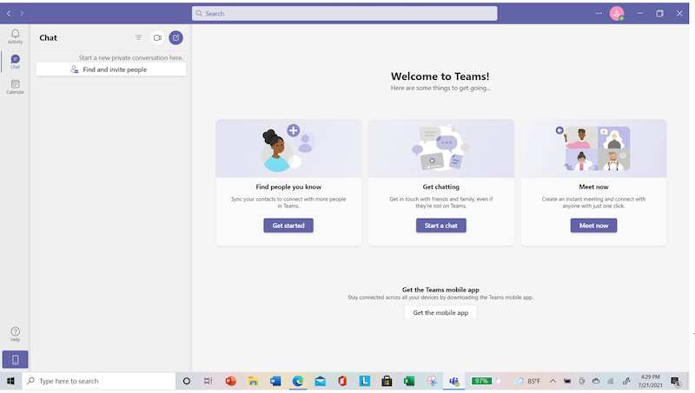Open the 85°F weather widget

click(x=528, y=381)
